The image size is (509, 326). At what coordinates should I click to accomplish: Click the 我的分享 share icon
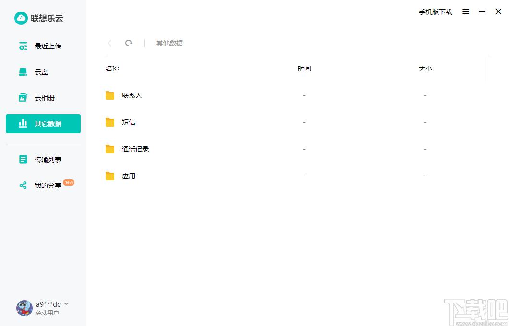[x=23, y=186]
